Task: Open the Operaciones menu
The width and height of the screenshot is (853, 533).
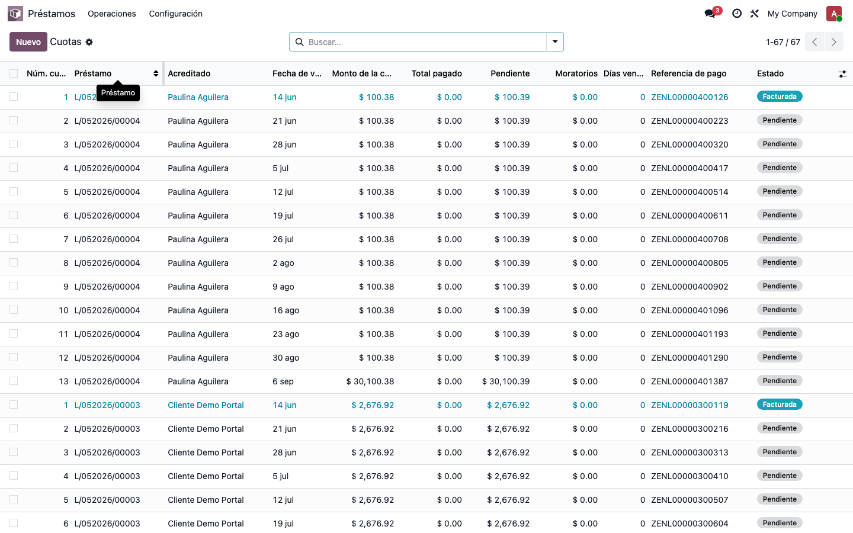Action: pos(112,14)
